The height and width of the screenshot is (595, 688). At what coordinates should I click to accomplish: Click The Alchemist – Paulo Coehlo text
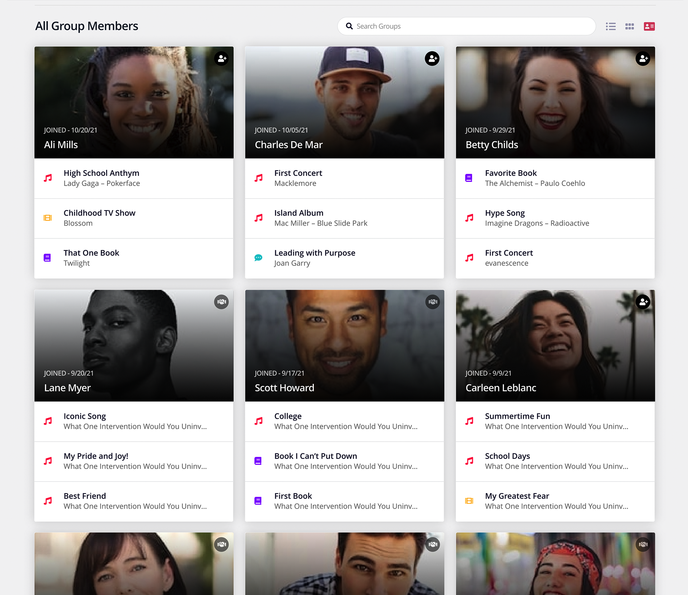point(535,183)
